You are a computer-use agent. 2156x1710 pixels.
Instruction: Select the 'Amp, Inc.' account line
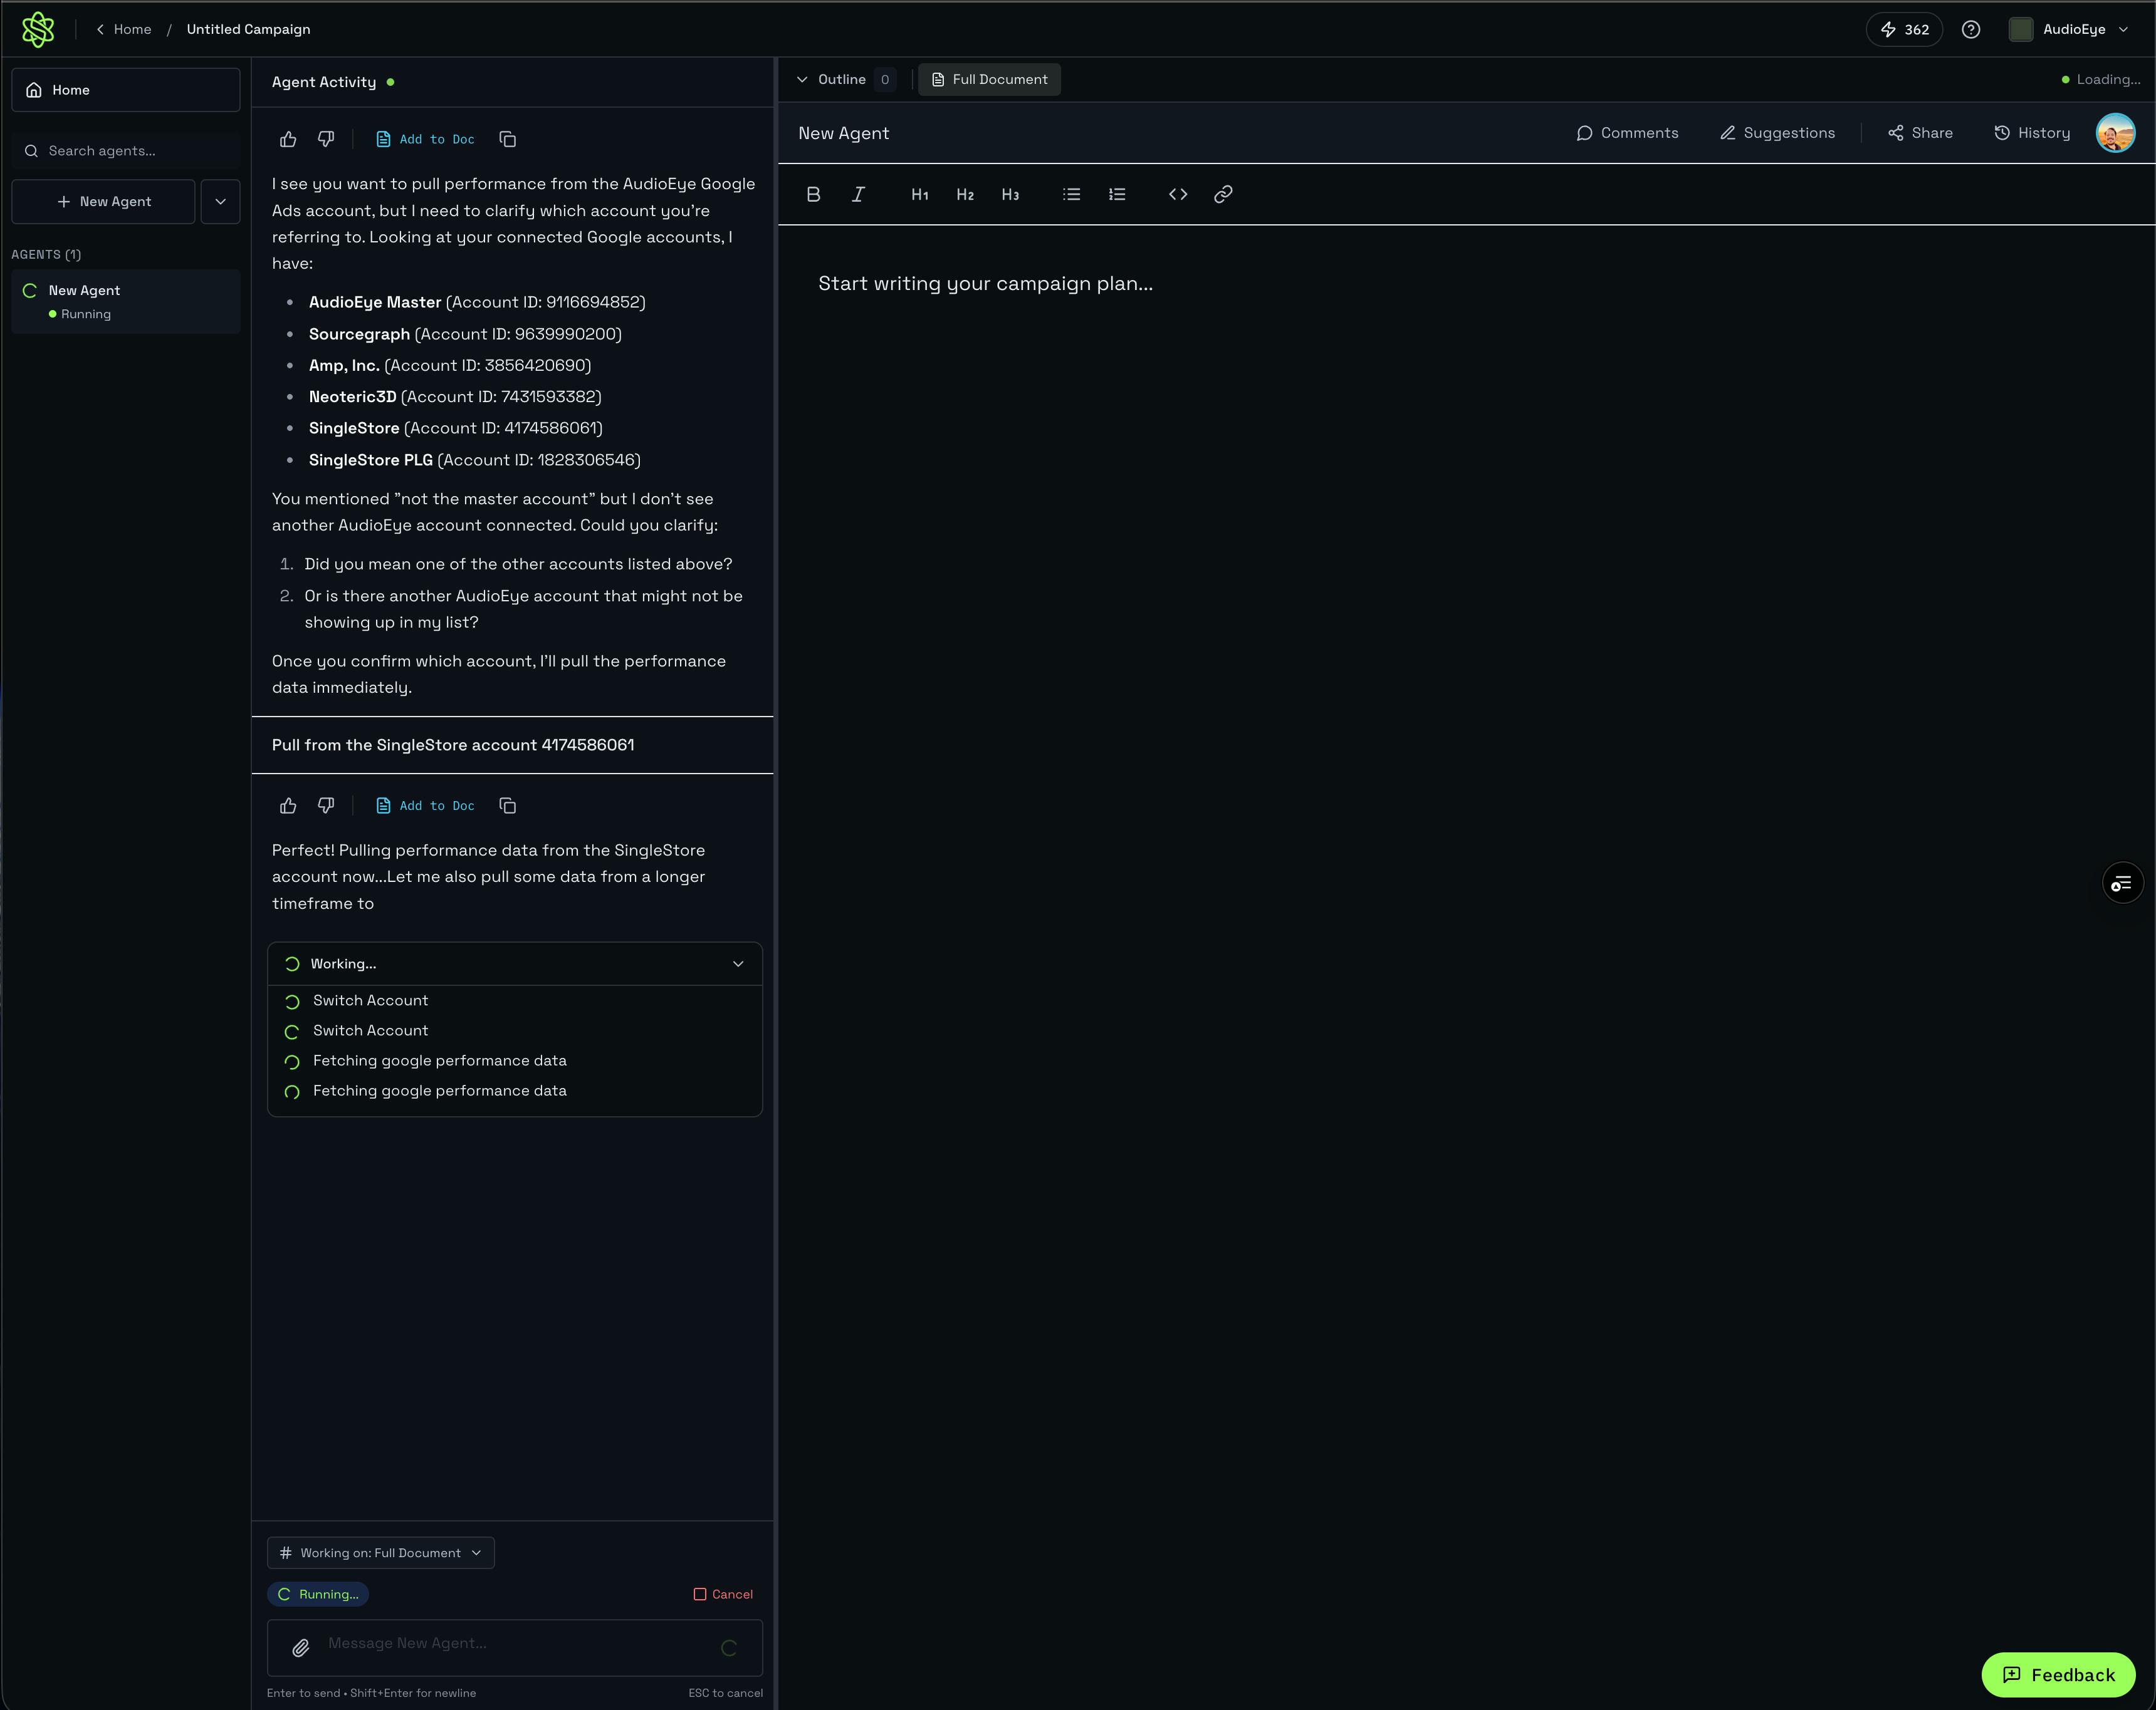click(450, 366)
